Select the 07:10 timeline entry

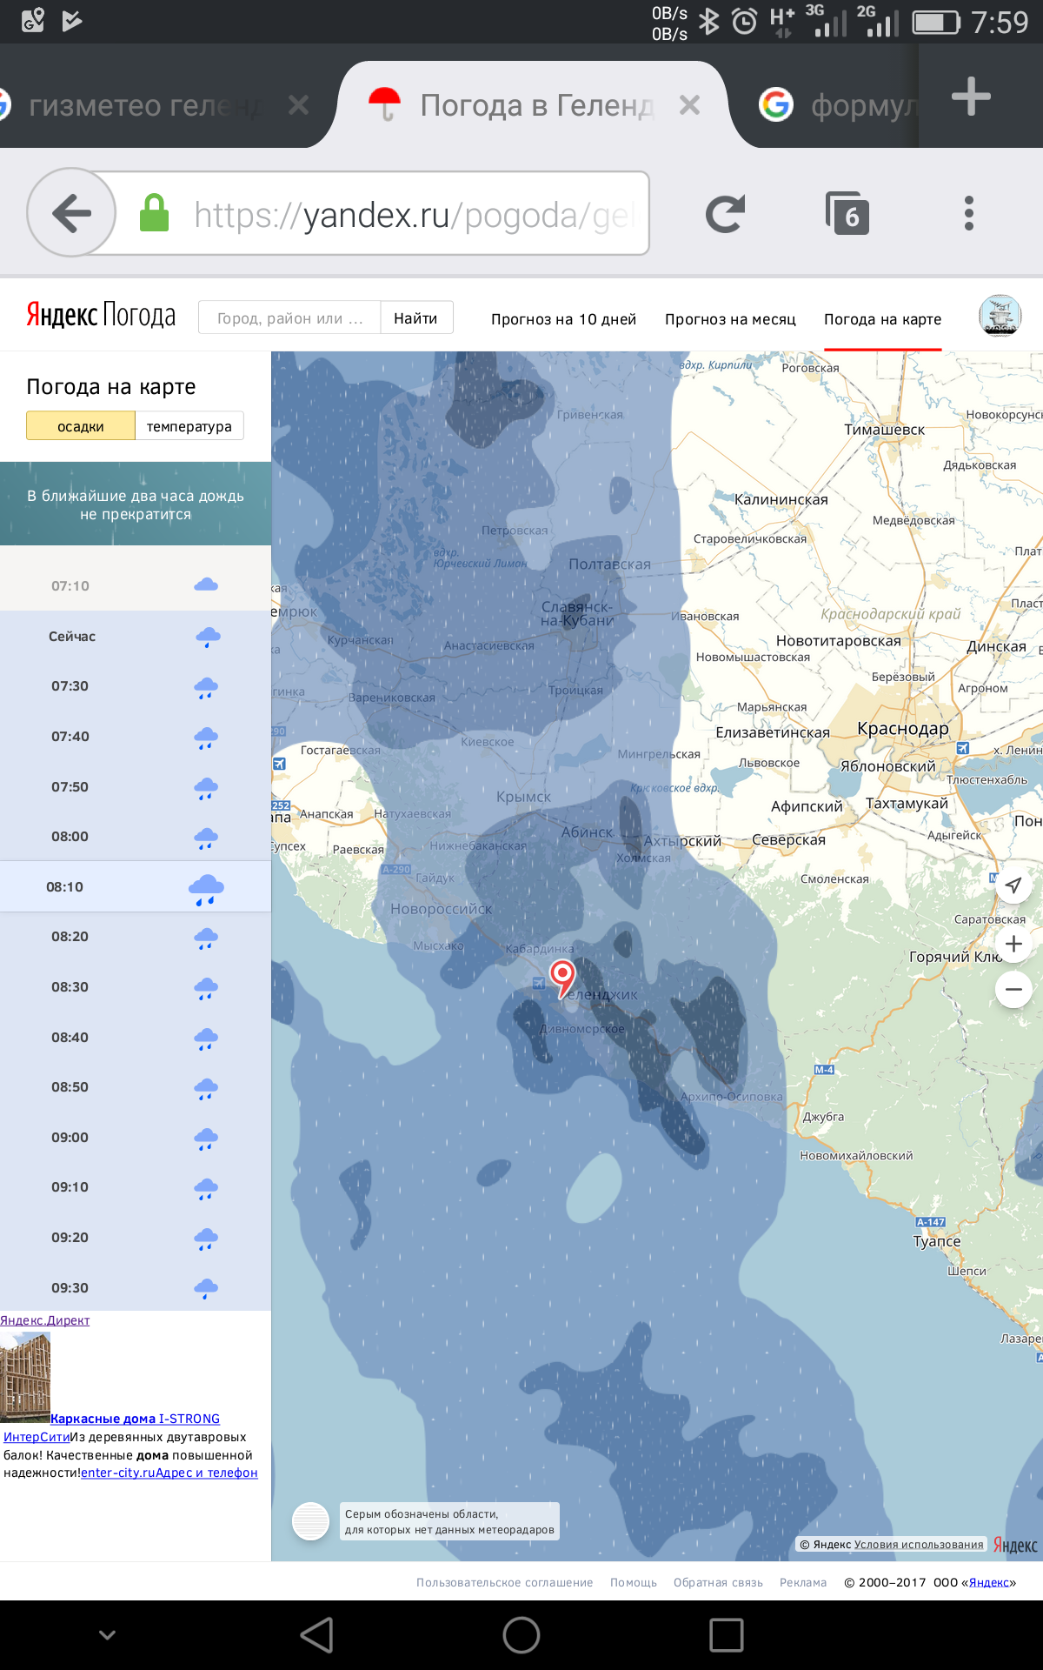click(136, 585)
